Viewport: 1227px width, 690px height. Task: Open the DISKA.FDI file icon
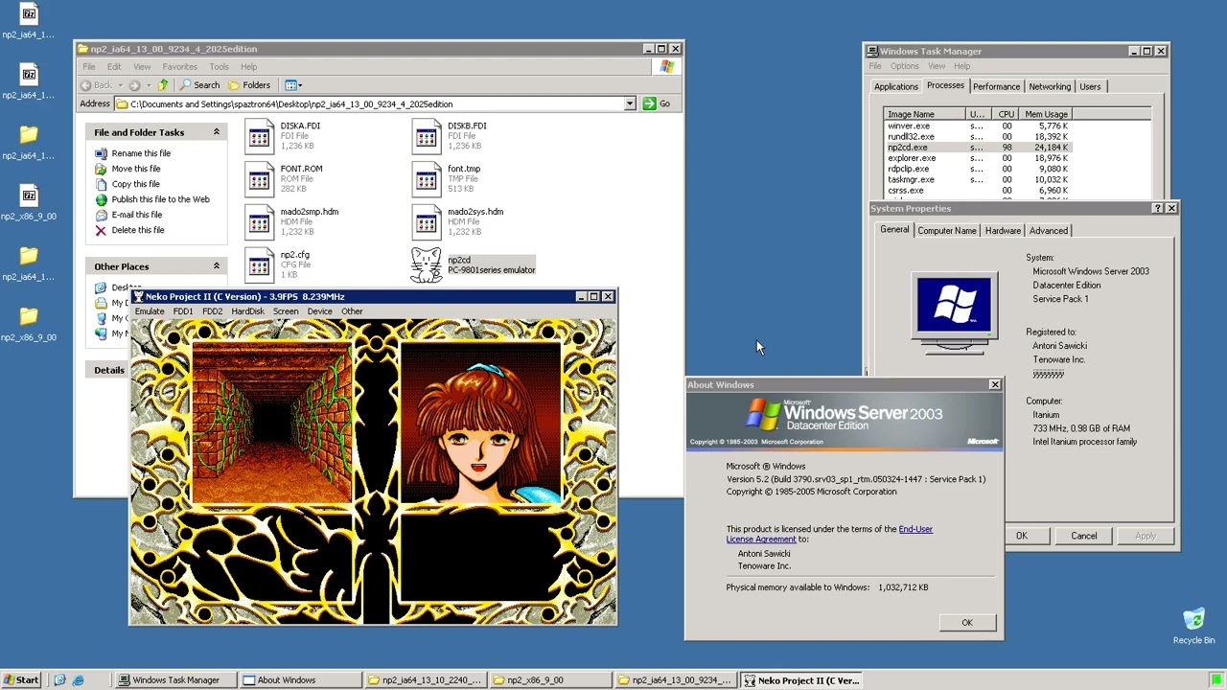point(259,136)
